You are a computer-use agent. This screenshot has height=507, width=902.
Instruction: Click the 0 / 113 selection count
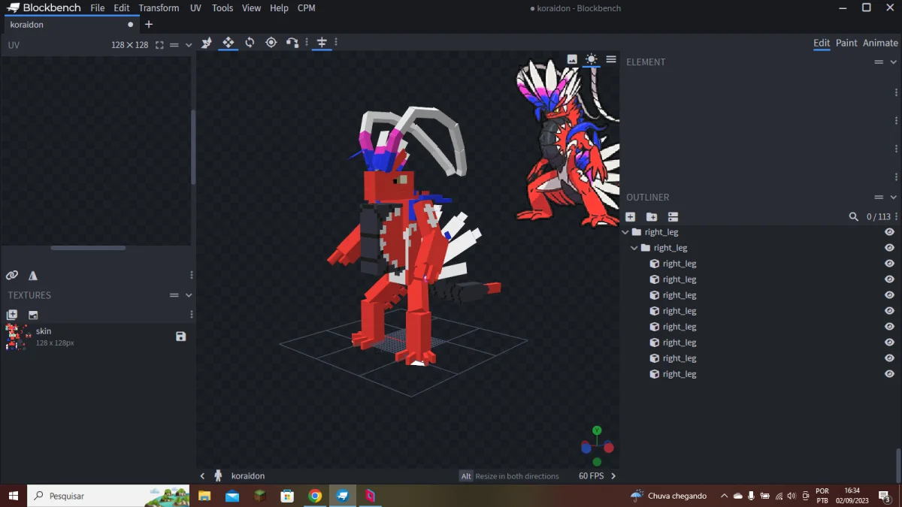[879, 216]
